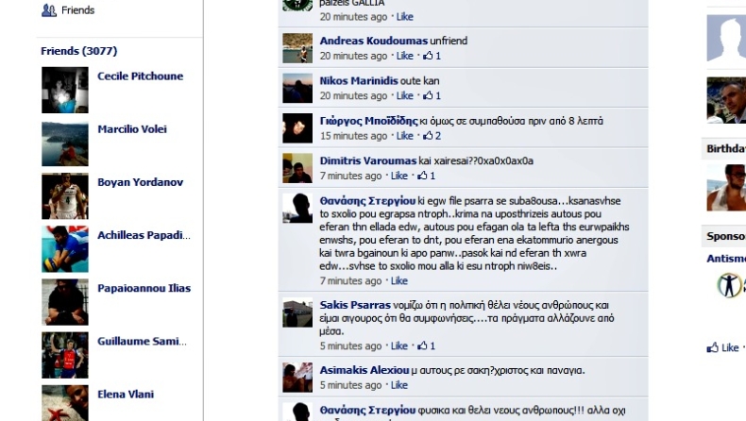Screen dimensions: 746x421
Task: Click thumbs-up icon on Γιώργος Μποϊδίδης comment
Action: pyautogui.click(x=428, y=136)
